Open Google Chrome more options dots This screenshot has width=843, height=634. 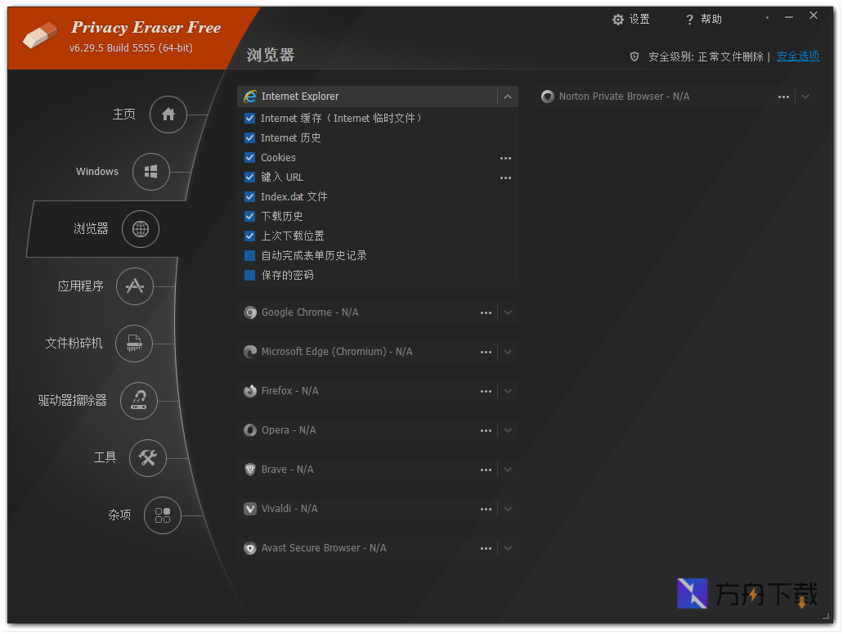[x=486, y=313]
